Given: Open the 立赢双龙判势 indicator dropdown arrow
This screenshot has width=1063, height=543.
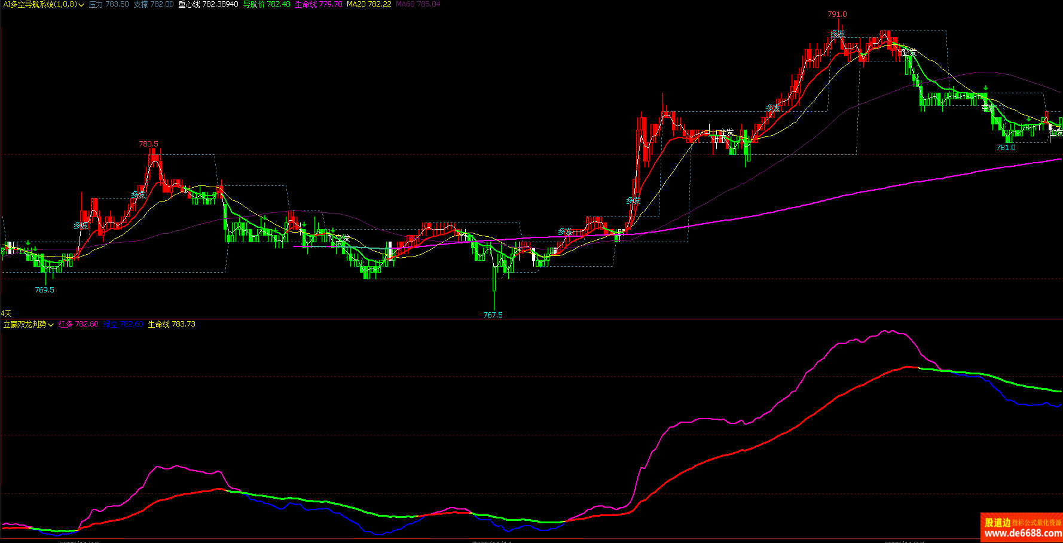Looking at the screenshot, I should tap(51, 325).
